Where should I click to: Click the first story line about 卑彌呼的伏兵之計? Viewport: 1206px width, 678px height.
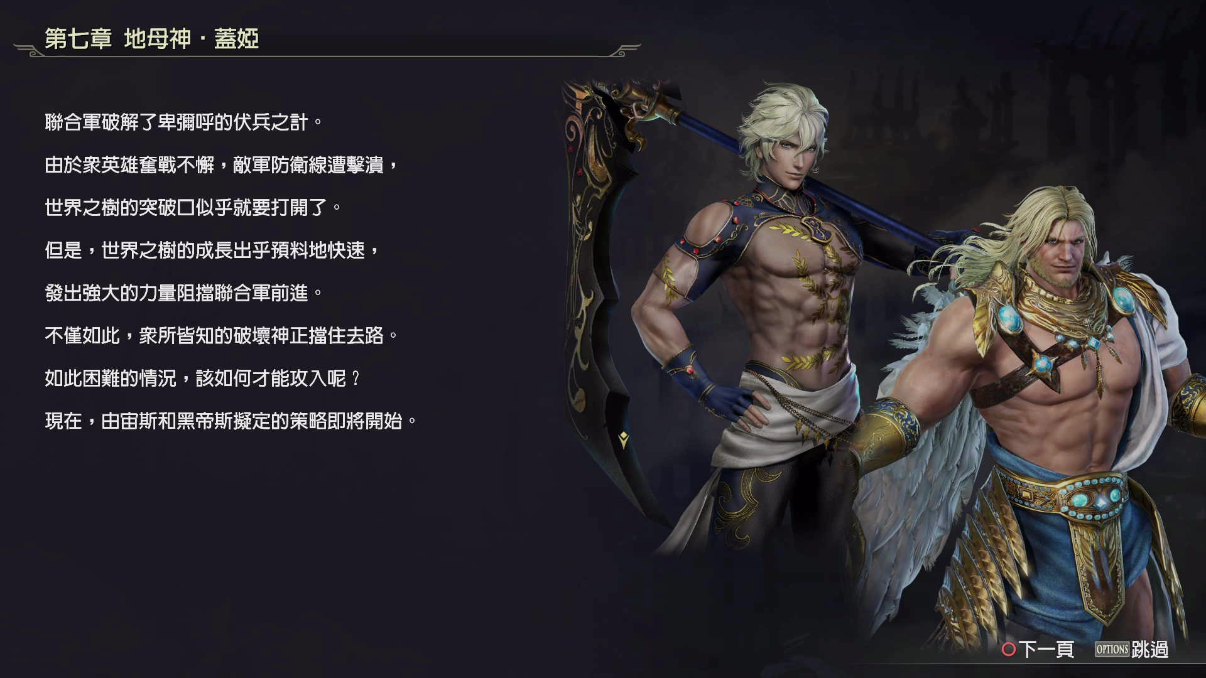click(183, 122)
